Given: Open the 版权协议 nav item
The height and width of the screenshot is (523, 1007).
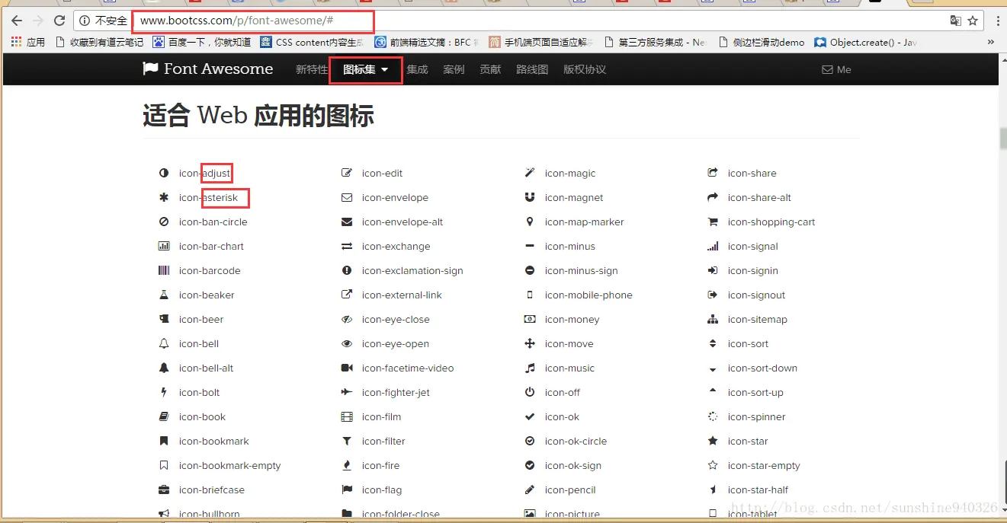Looking at the screenshot, I should coord(585,69).
